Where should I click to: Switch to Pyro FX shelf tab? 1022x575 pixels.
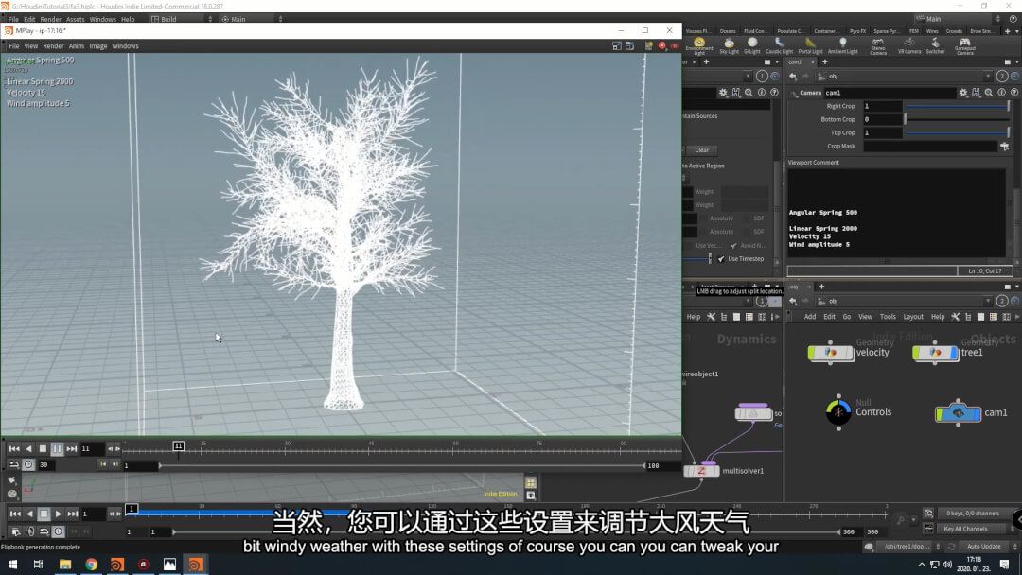point(857,30)
